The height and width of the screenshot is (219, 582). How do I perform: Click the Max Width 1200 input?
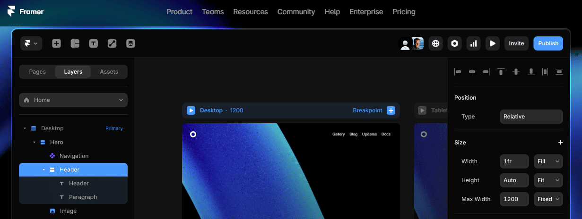click(x=514, y=199)
